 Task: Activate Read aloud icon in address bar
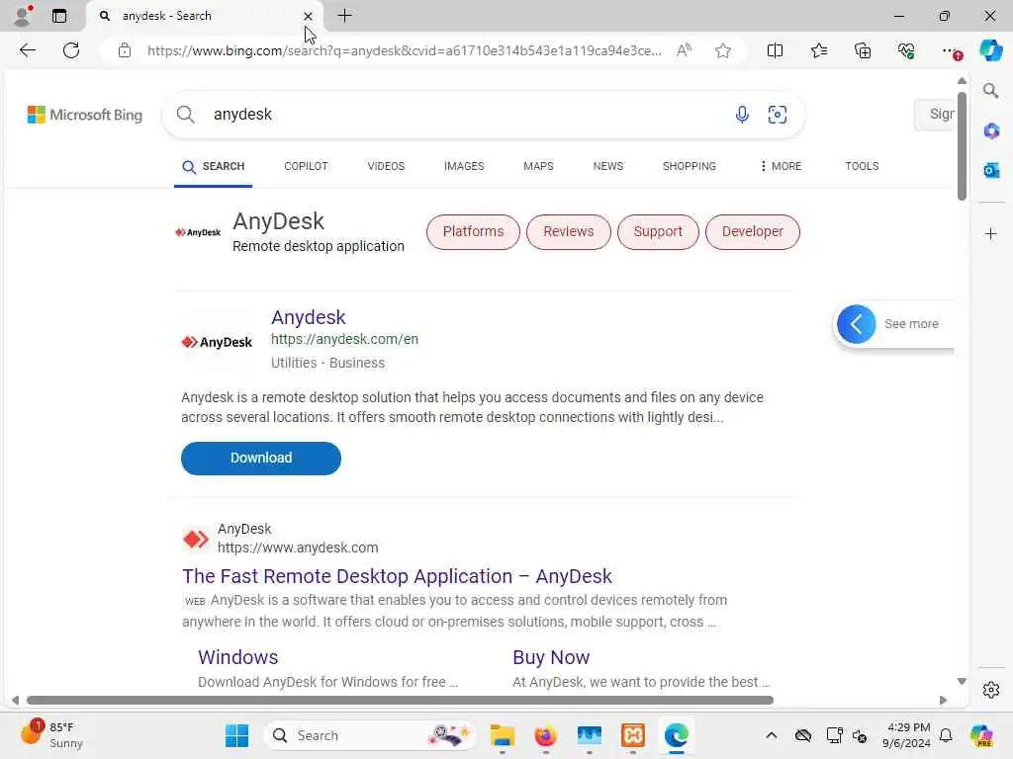pyautogui.click(x=685, y=50)
